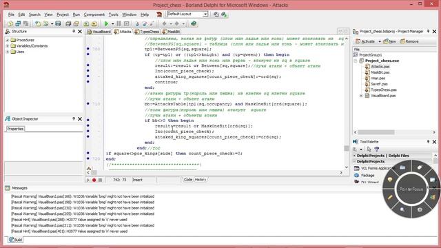
Task: Click the Activate button in Project Manager
Action: pyautogui.click(x=365, y=41)
